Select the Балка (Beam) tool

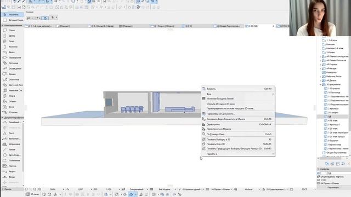(x=12, y=52)
